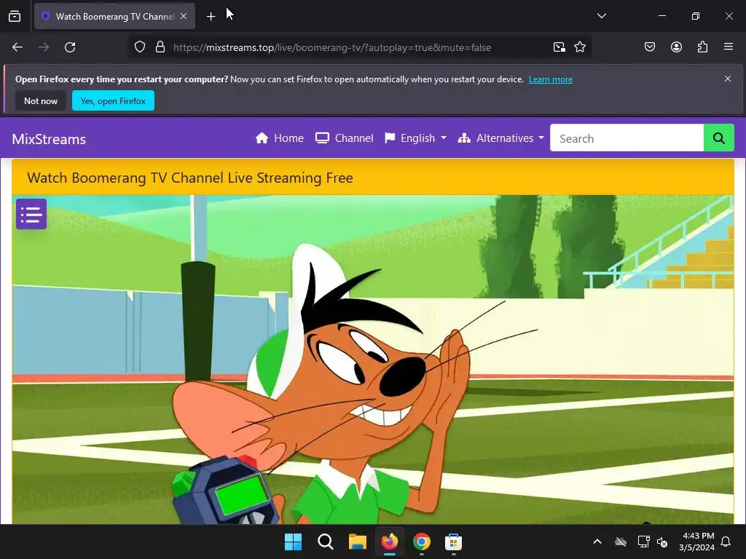
Task: Click the browser Back arrow
Action: click(17, 47)
